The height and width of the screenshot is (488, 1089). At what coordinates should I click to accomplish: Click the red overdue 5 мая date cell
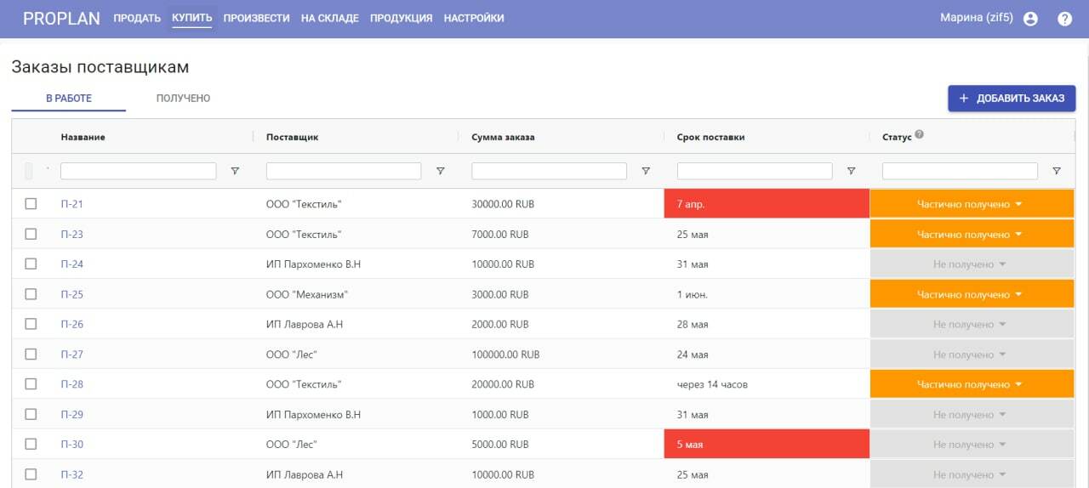767,444
